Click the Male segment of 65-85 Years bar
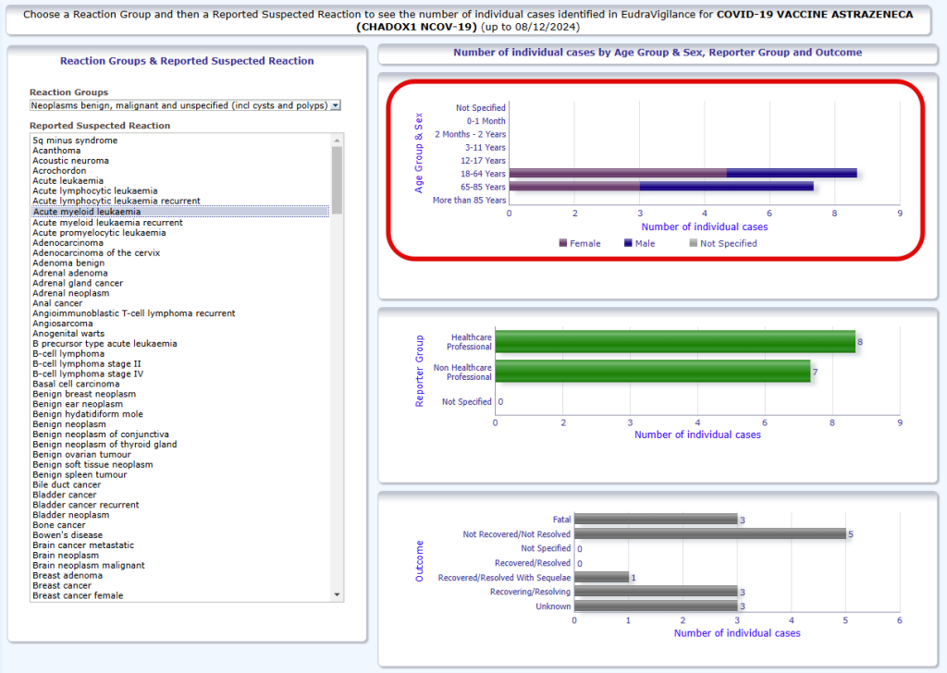Image resolution: width=947 pixels, height=673 pixels. pyautogui.click(x=727, y=187)
